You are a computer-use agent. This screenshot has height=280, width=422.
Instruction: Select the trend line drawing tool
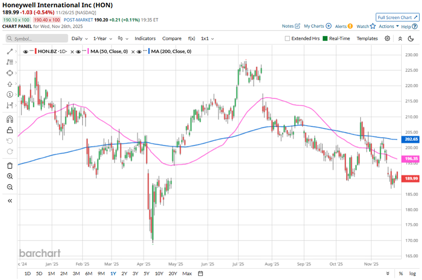click(x=10, y=52)
